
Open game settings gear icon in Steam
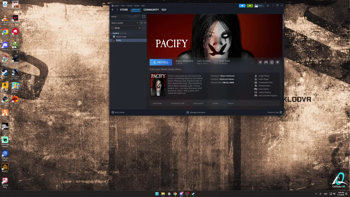click(x=260, y=62)
